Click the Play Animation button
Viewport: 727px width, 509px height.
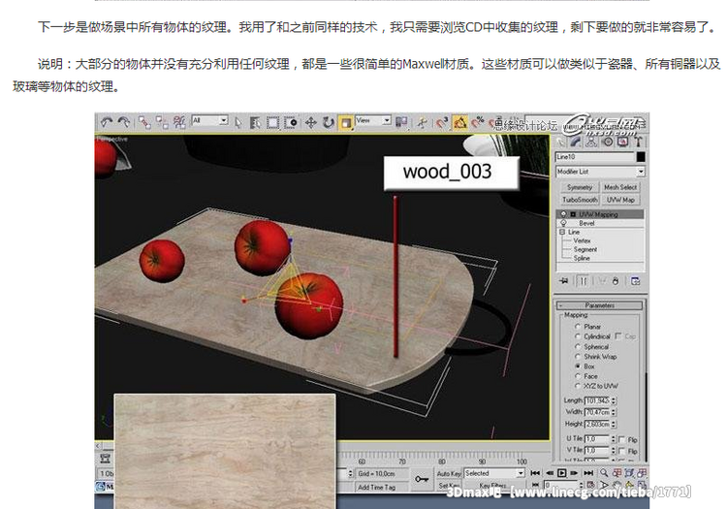pyautogui.click(x=561, y=473)
